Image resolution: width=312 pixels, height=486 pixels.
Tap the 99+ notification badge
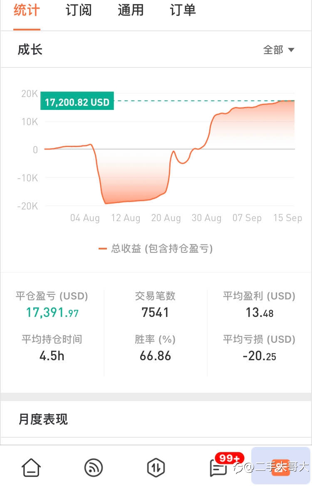tap(230, 458)
